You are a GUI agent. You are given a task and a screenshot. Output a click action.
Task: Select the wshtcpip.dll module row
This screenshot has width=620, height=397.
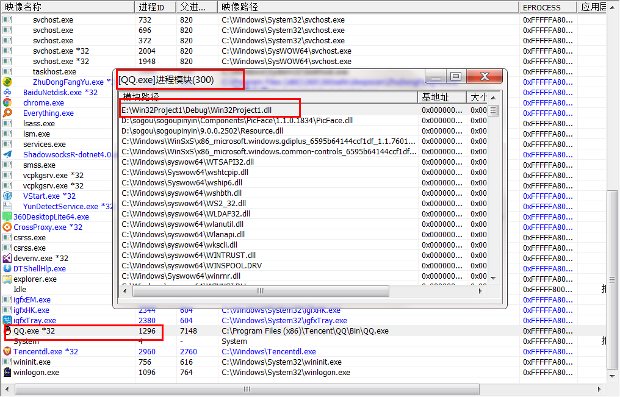tap(303, 172)
